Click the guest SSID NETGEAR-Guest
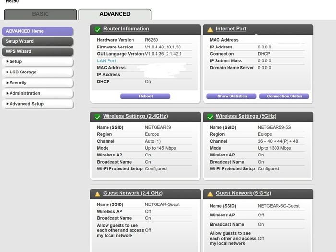This screenshot has height=252, width=336. click(162, 204)
